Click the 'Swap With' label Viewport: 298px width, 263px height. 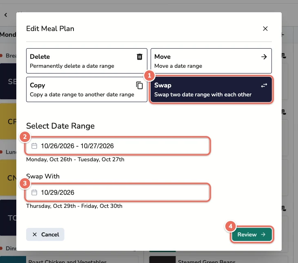click(43, 176)
